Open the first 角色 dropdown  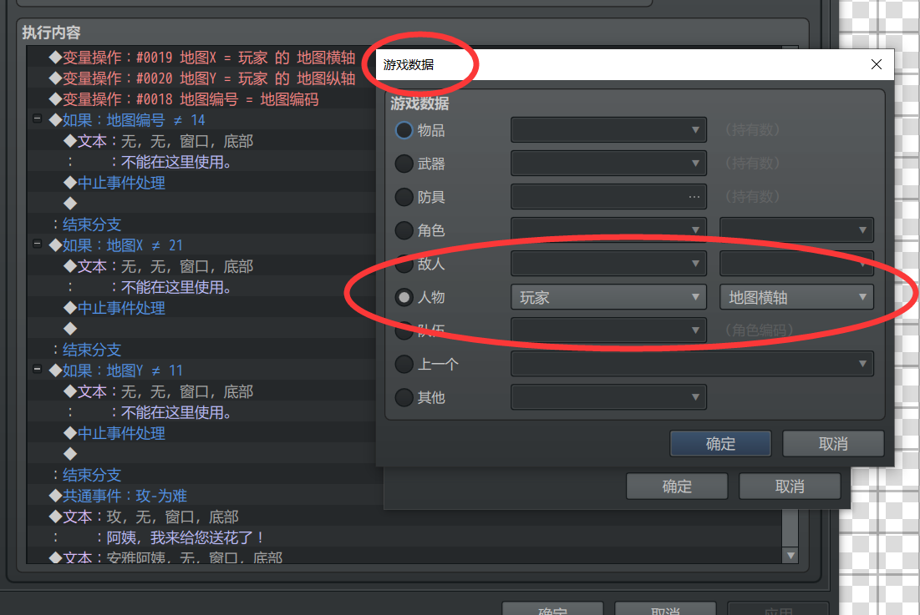click(x=608, y=230)
